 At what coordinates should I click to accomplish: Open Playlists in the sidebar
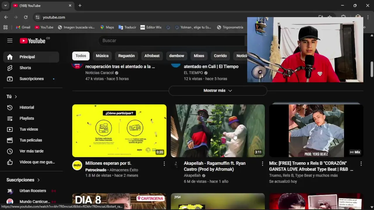(x=31, y=118)
